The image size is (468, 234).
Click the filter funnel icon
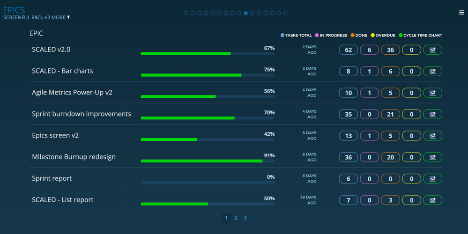68,17
